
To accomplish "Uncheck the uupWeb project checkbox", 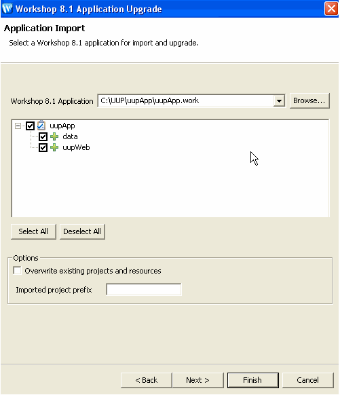I will [x=43, y=148].
